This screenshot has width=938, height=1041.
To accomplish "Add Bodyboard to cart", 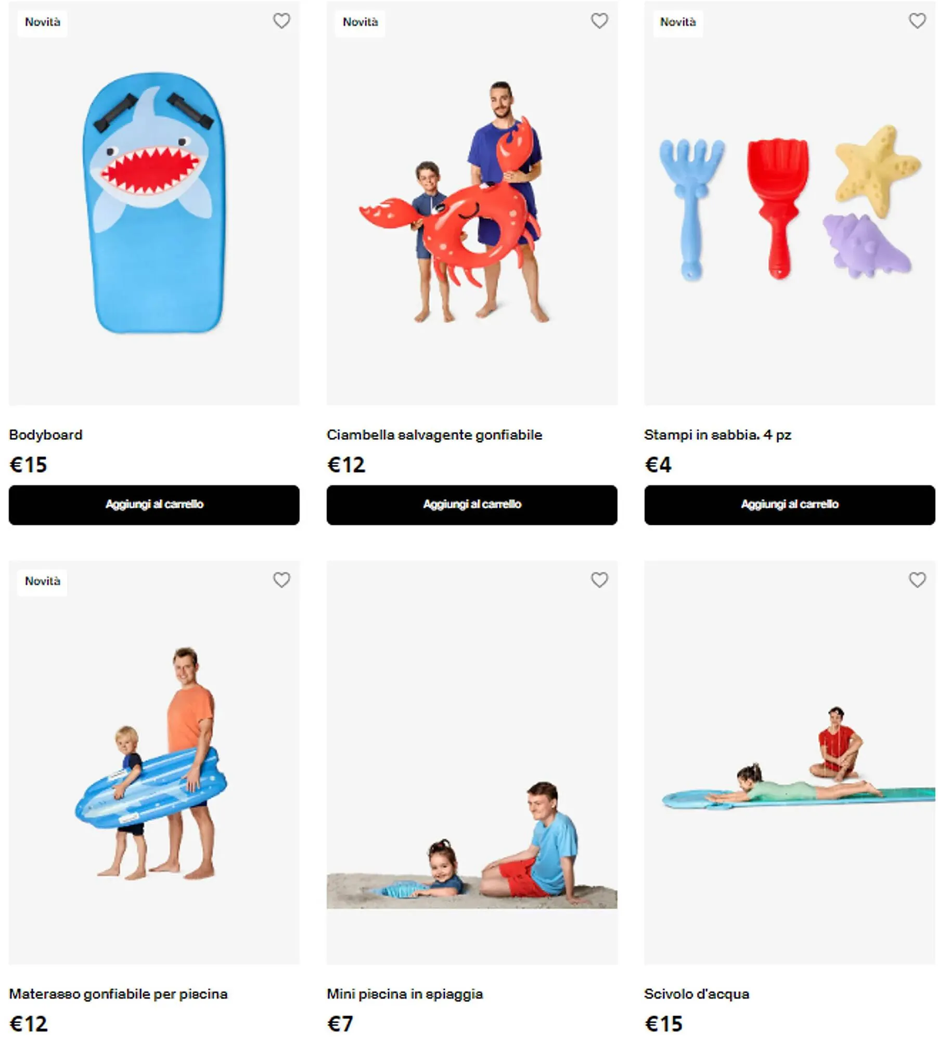I will tap(154, 505).
